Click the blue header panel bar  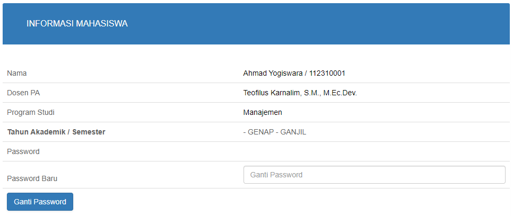tap(256, 24)
